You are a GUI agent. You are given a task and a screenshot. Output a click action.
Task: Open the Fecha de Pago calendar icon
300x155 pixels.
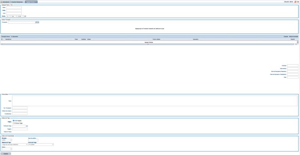27,126
